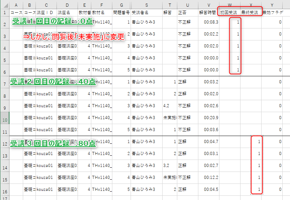
Task: Click the 00:08.3 answer time cell
Action: pyautogui.click(x=209, y=22)
